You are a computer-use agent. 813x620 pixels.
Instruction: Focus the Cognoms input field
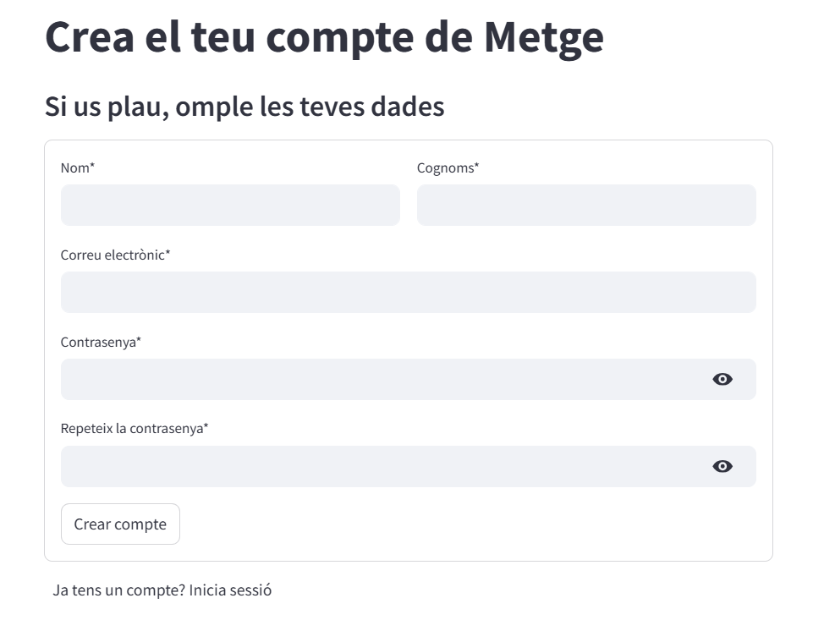[x=586, y=206]
